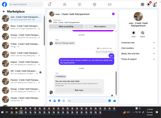Open Juan conversation in the list
Screen dimensions: 161x118
(x=22, y=18)
